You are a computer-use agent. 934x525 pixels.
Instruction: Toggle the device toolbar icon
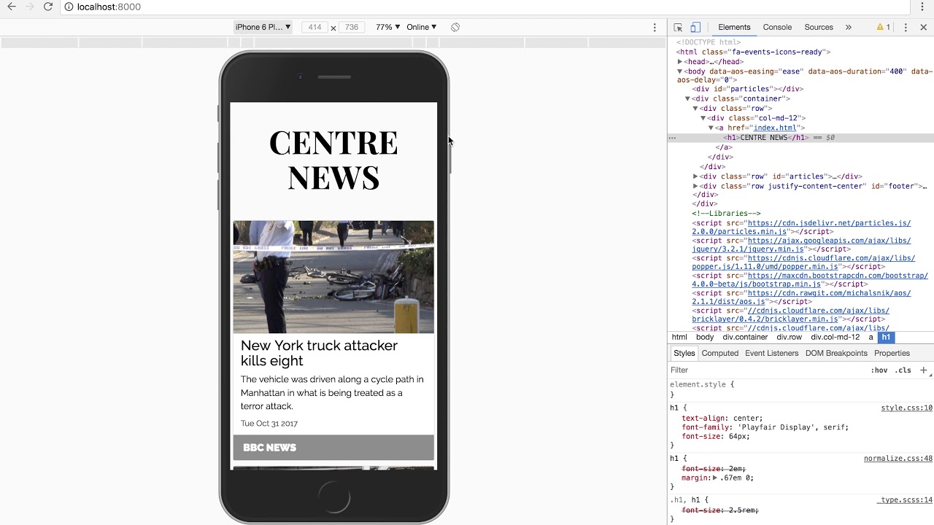tap(695, 27)
